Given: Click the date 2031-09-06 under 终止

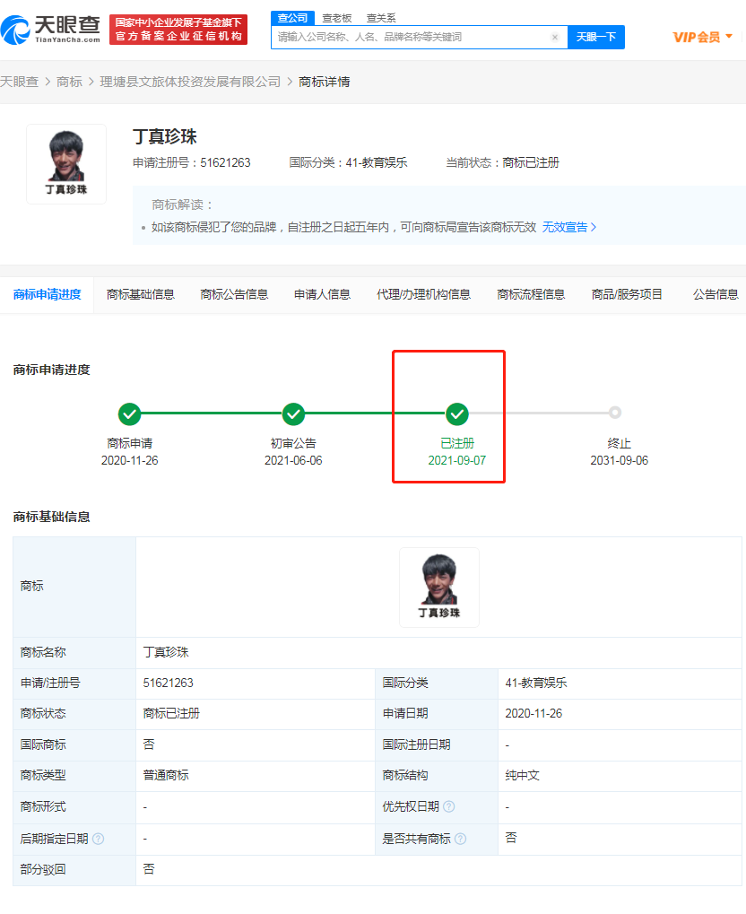Looking at the screenshot, I should (x=619, y=460).
